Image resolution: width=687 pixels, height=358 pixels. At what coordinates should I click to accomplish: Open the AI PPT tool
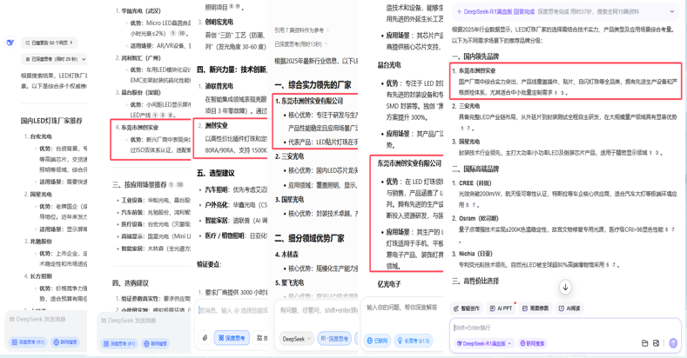point(502,308)
